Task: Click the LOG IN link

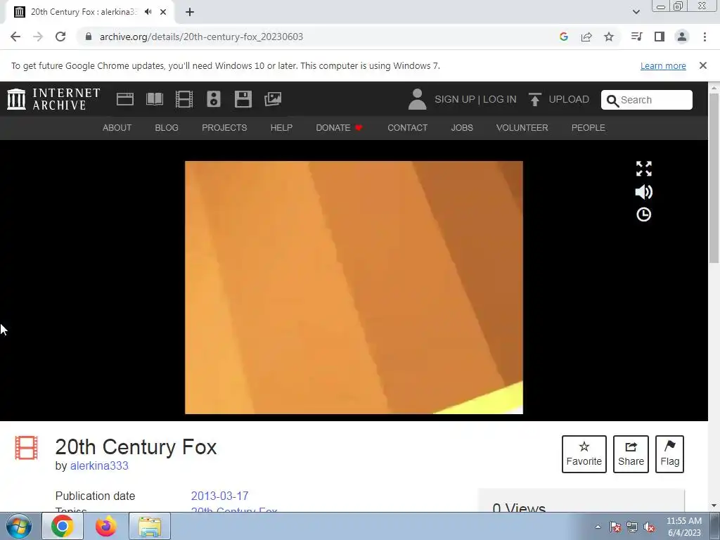Action: click(500, 99)
